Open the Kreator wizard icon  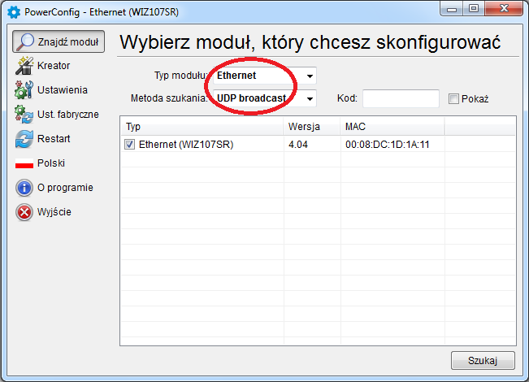click(x=24, y=66)
